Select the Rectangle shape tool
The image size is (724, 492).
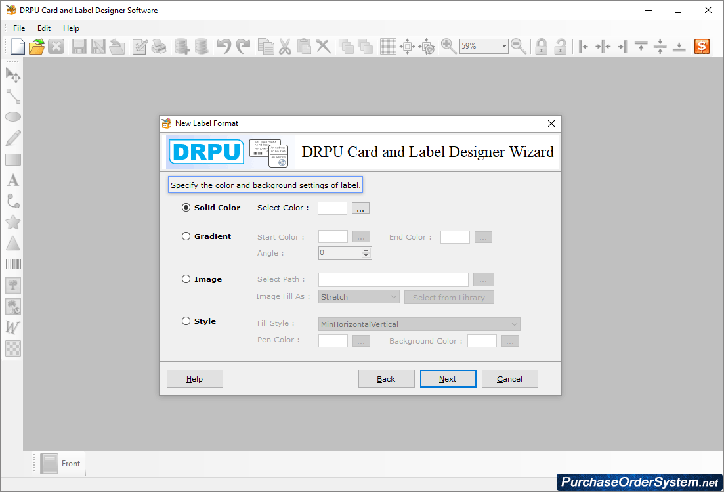click(x=13, y=160)
